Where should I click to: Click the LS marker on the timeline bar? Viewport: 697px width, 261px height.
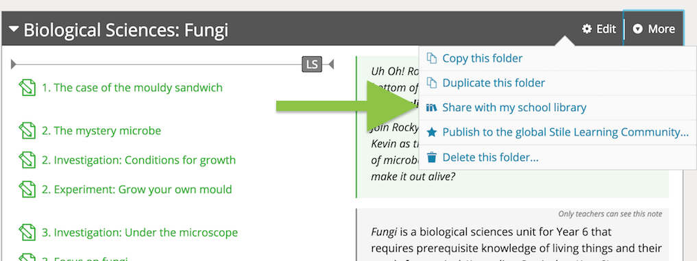[x=312, y=64]
